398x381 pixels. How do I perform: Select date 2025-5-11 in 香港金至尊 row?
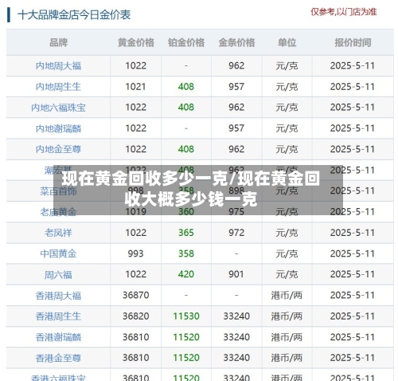[x=353, y=358]
